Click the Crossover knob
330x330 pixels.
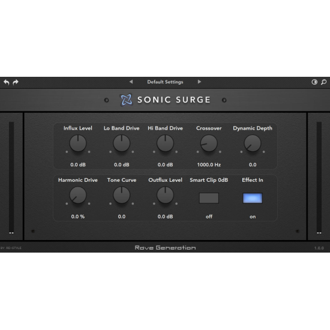click(209, 143)
